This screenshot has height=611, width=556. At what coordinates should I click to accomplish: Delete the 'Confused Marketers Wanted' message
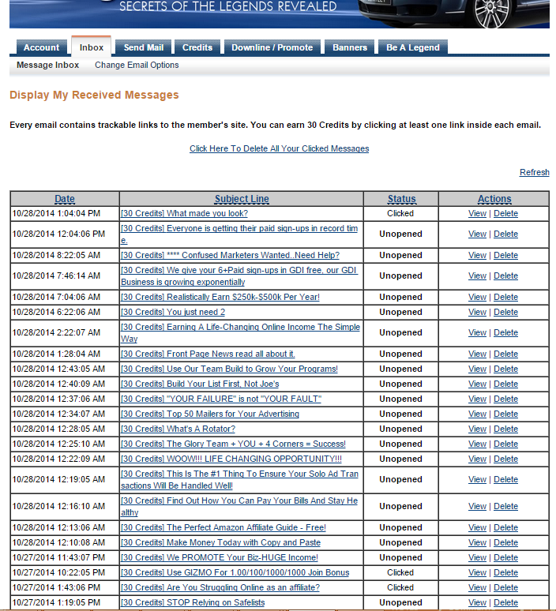click(x=505, y=255)
